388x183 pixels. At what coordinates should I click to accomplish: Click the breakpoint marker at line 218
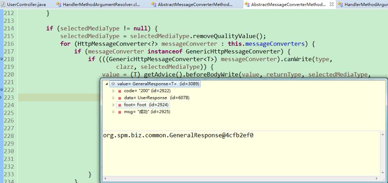click(x=1, y=59)
